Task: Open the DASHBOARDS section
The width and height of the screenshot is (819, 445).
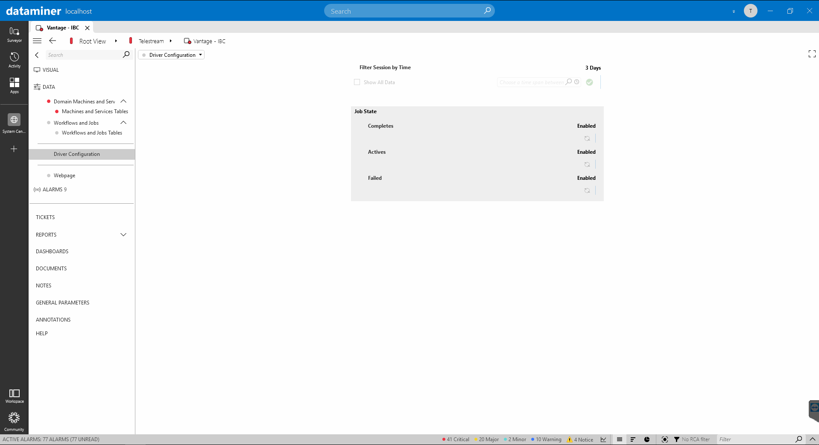Action: 52,252
